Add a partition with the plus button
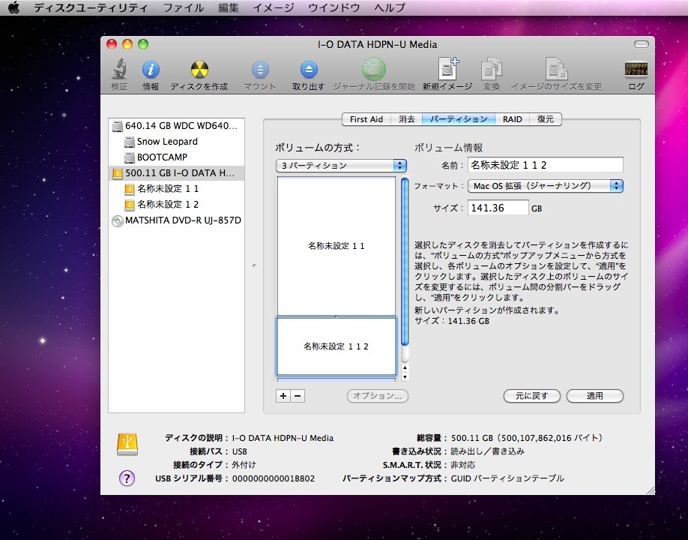 coord(283,396)
